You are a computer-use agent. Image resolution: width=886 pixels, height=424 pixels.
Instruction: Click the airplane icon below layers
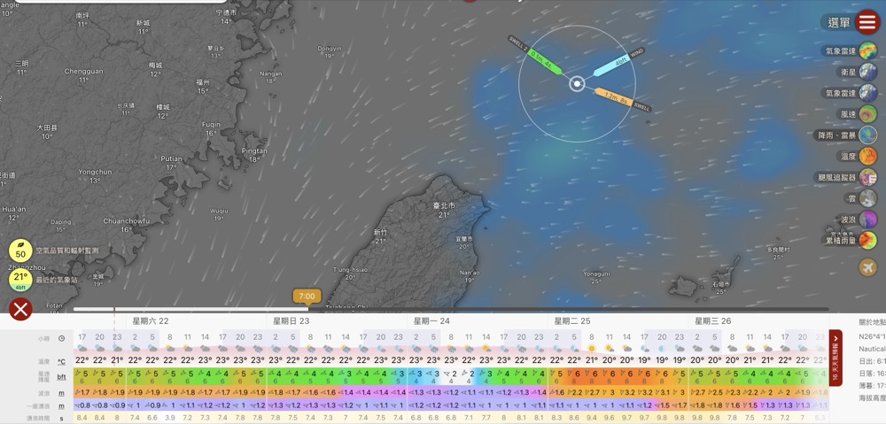(868, 266)
